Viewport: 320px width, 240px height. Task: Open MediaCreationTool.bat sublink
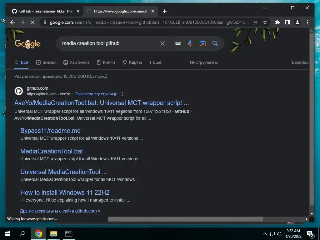coord(52,151)
